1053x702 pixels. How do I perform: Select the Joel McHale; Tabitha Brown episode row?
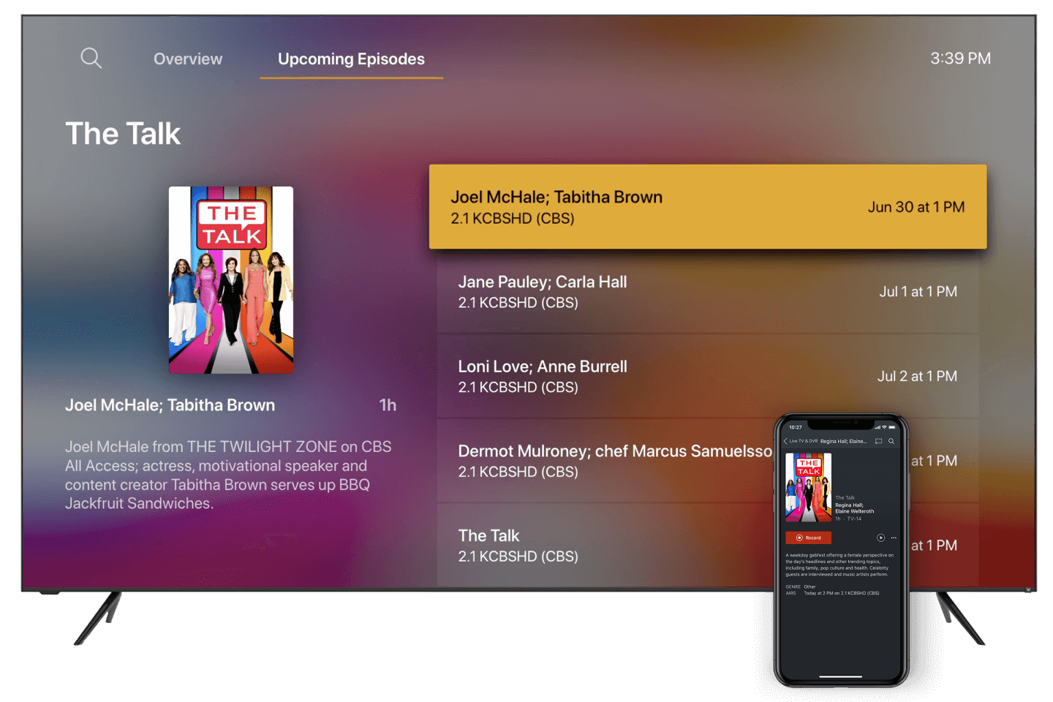pos(707,207)
